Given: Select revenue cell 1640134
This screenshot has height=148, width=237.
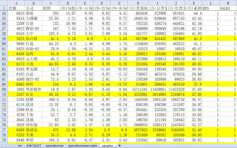Looking at the screenshot, I should tap(138, 18).
